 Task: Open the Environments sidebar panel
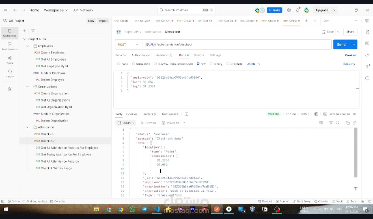pyautogui.click(x=10, y=46)
